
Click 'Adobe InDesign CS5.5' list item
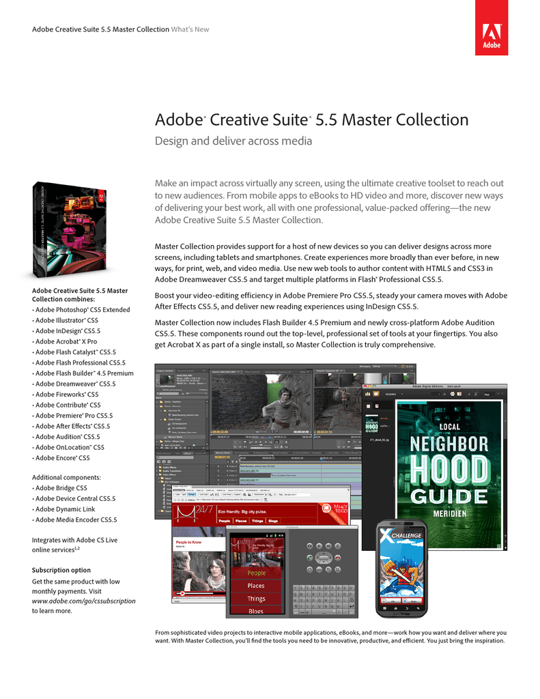click(68, 331)
